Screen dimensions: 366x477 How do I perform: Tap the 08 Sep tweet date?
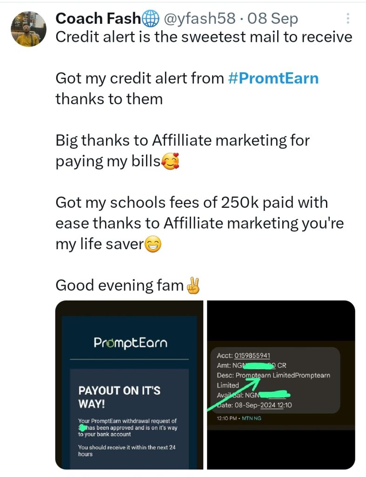(x=273, y=19)
